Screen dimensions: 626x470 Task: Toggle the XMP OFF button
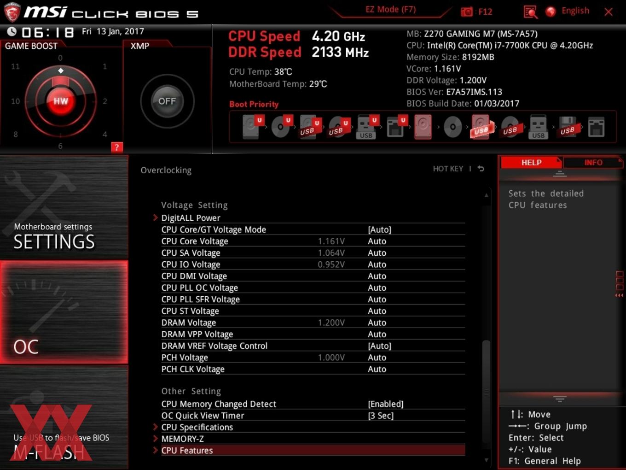pyautogui.click(x=167, y=101)
